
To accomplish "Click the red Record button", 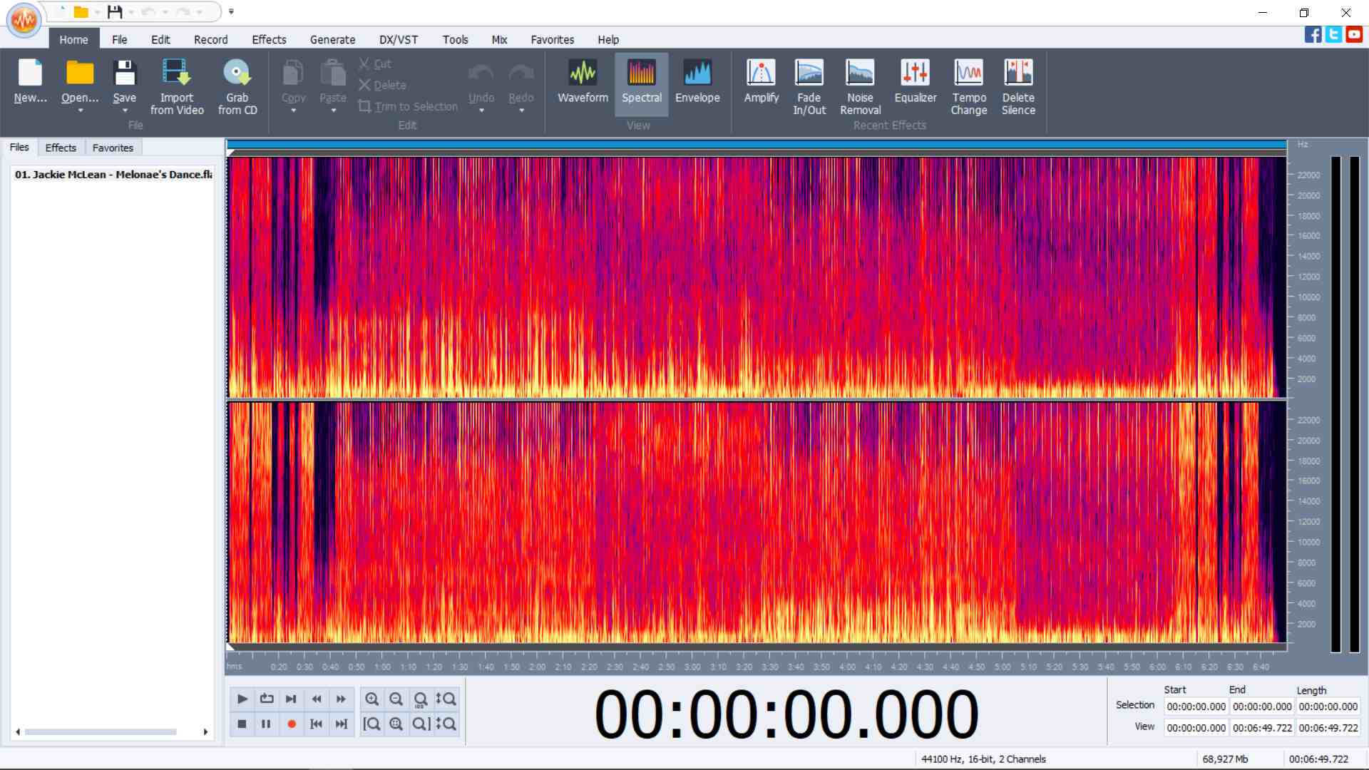I will click(x=291, y=724).
